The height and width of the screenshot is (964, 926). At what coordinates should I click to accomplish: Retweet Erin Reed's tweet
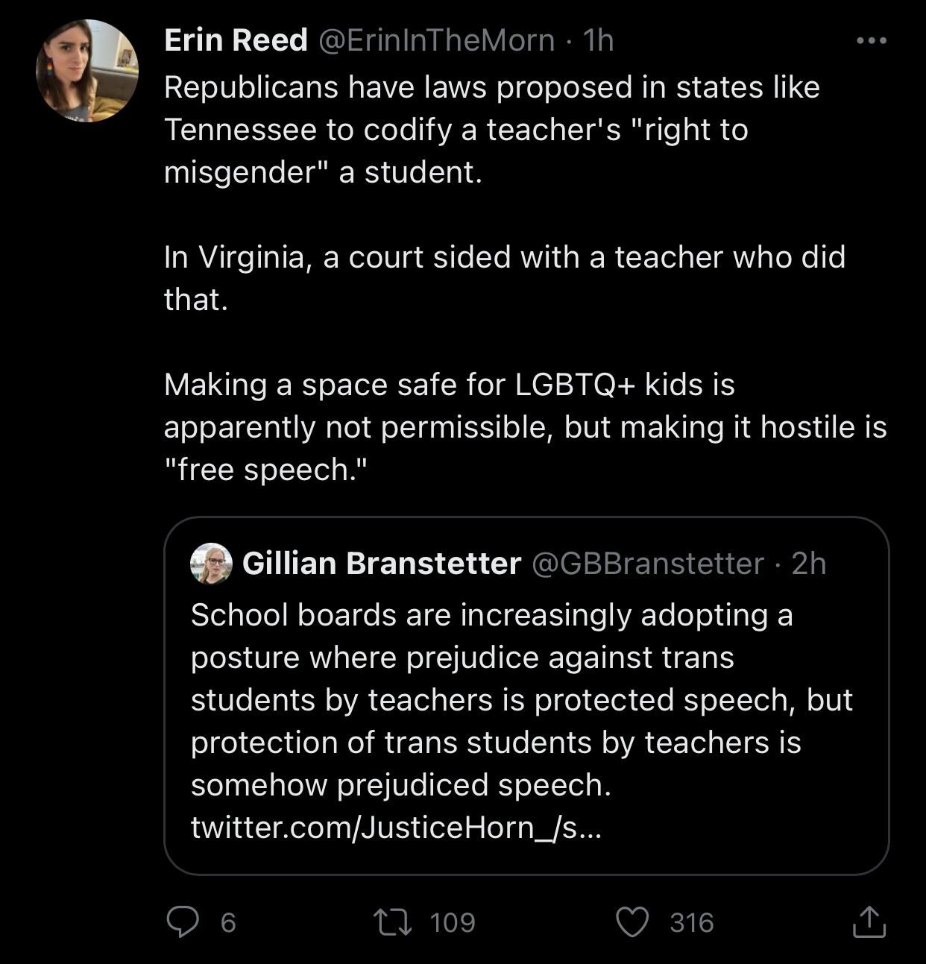tap(393, 922)
